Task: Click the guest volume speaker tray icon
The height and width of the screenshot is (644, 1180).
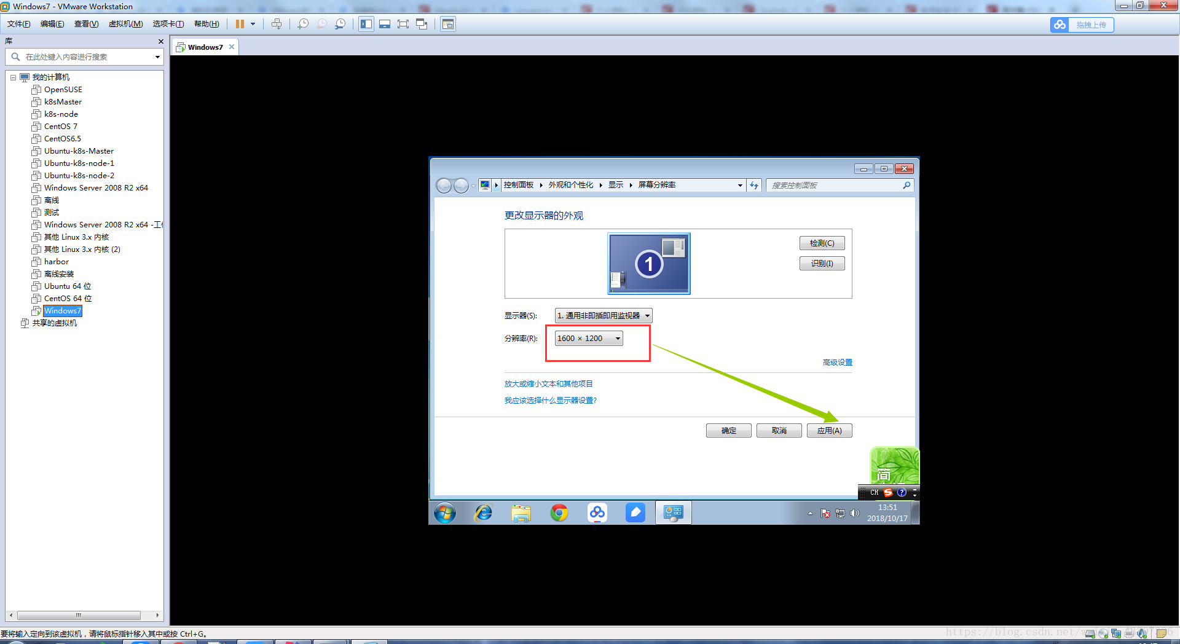Action: coord(855,513)
